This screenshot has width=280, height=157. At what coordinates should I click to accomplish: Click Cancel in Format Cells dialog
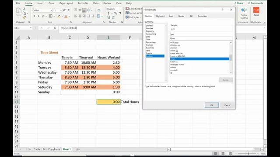click(x=227, y=105)
